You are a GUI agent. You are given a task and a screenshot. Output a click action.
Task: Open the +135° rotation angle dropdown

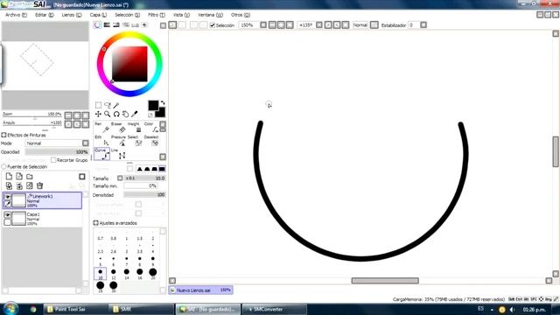point(319,25)
